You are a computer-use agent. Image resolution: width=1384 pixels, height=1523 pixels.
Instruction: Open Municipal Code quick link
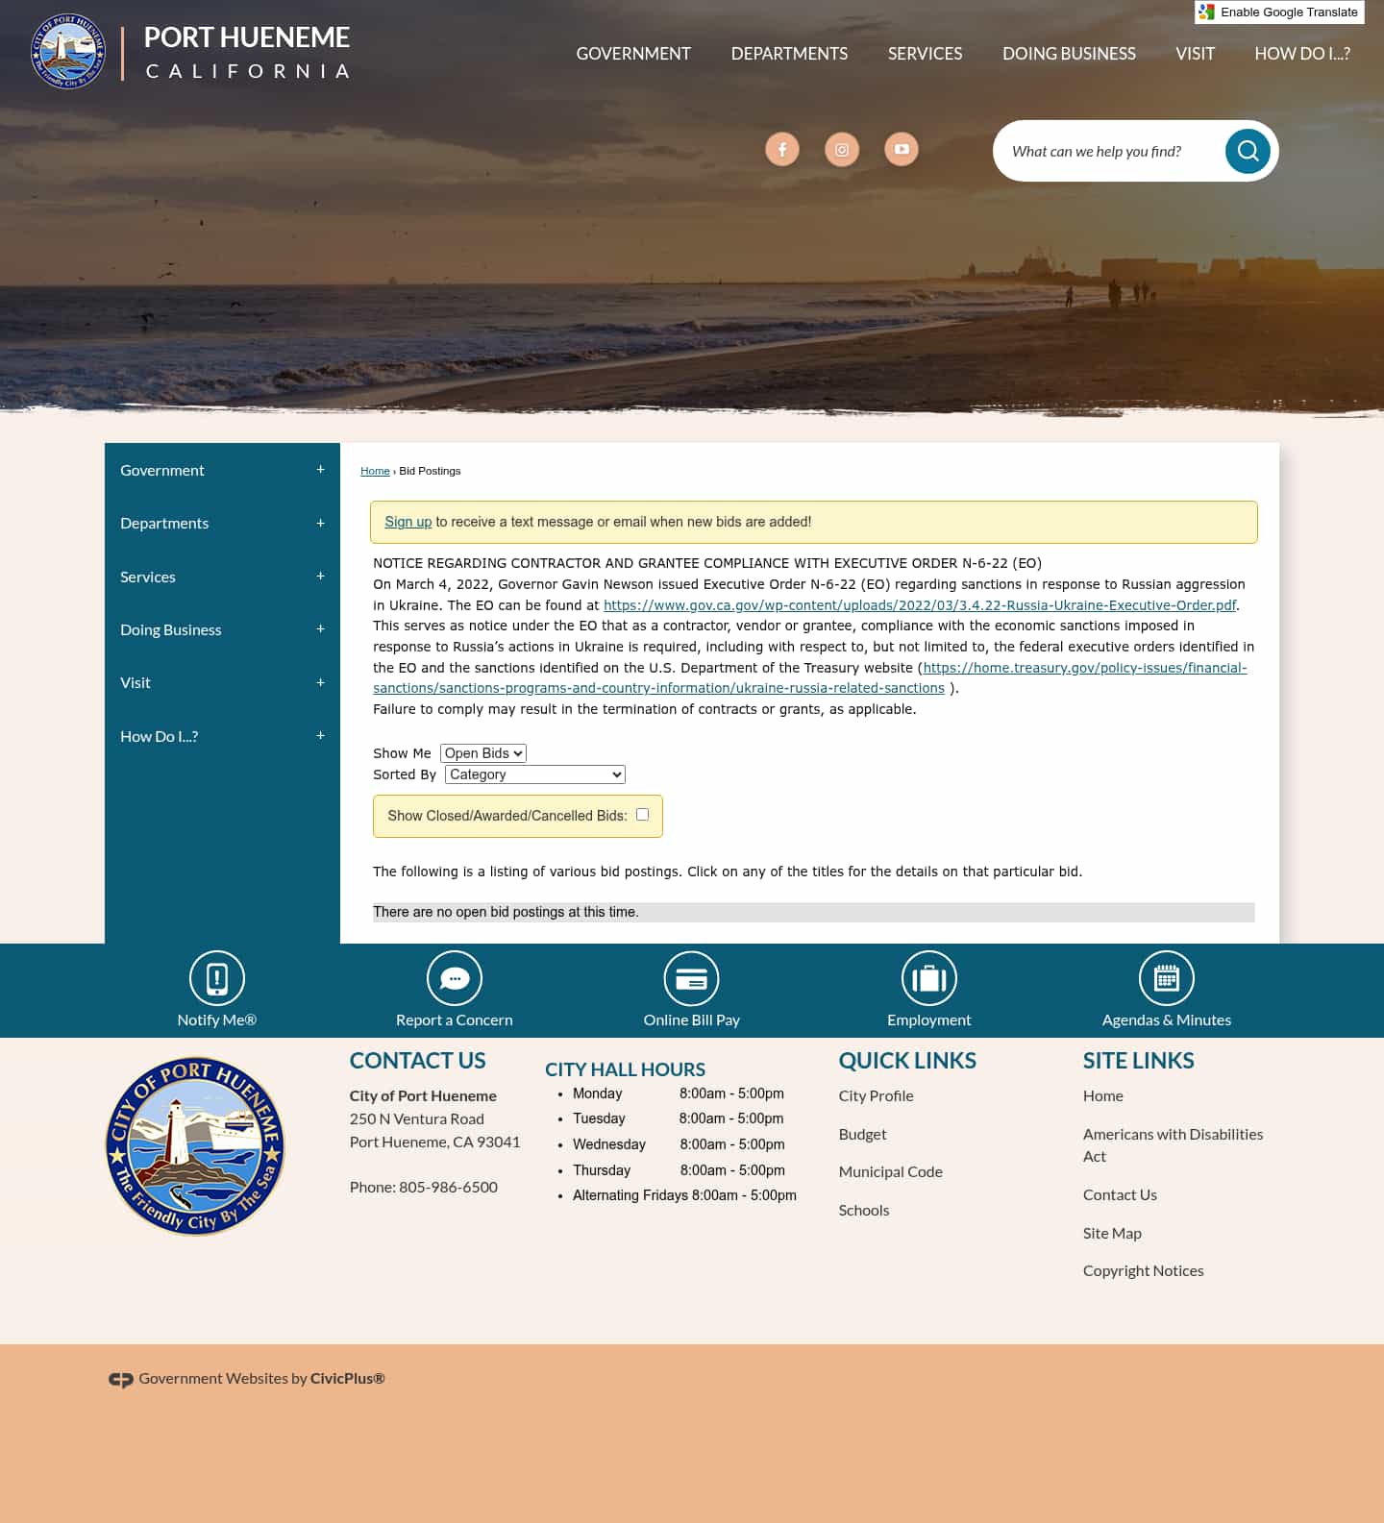pyautogui.click(x=890, y=1172)
